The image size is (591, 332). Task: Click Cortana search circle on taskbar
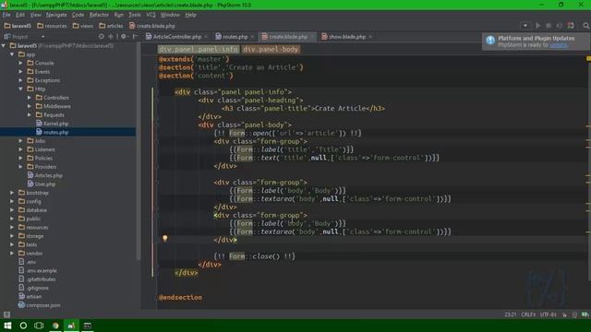click(23, 326)
